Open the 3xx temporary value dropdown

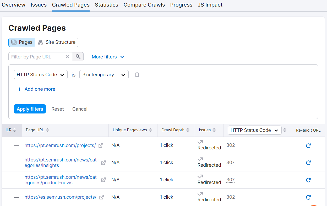pos(104,74)
